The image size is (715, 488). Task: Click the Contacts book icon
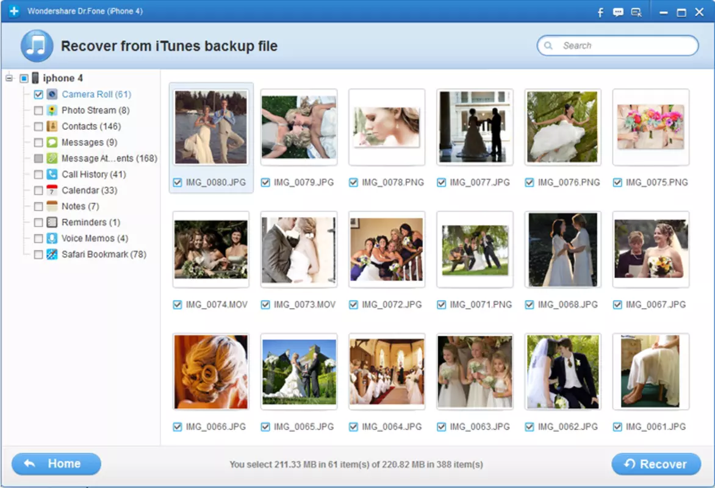tap(52, 126)
